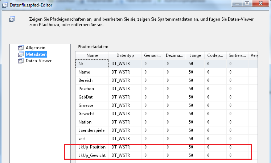Switch to the Daten-Viewer page
This screenshot has width=271, height=163.
38,61
